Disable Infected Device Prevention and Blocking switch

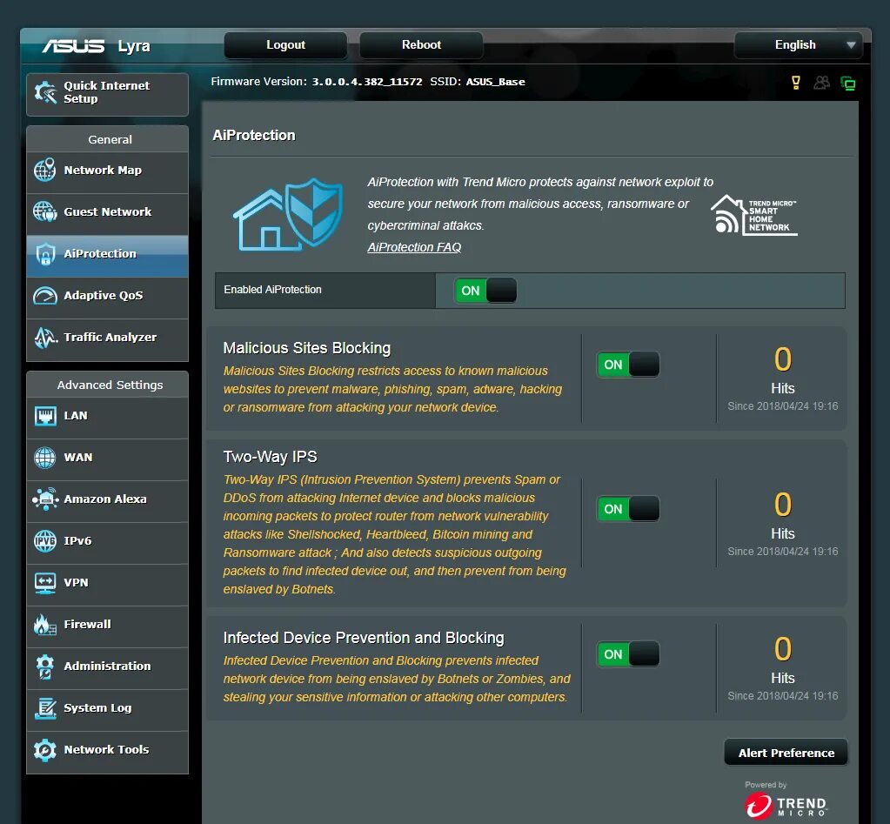(x=628, y=654)
